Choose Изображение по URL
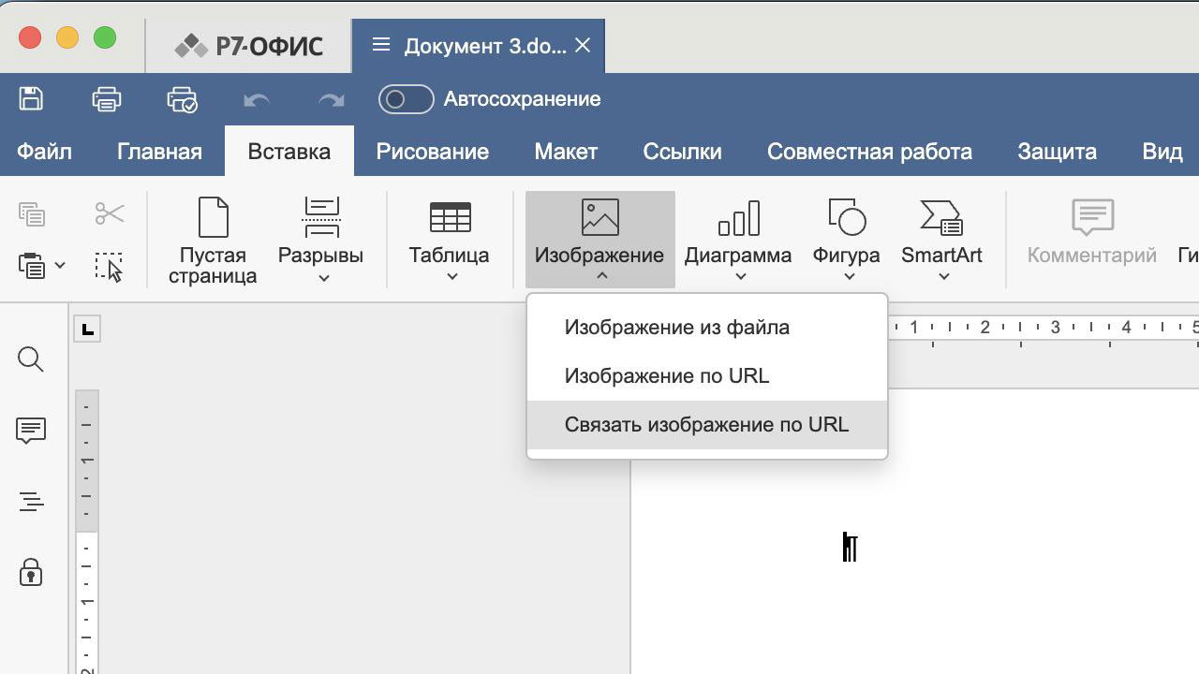1199x674 pixels. tap(707, 376)
